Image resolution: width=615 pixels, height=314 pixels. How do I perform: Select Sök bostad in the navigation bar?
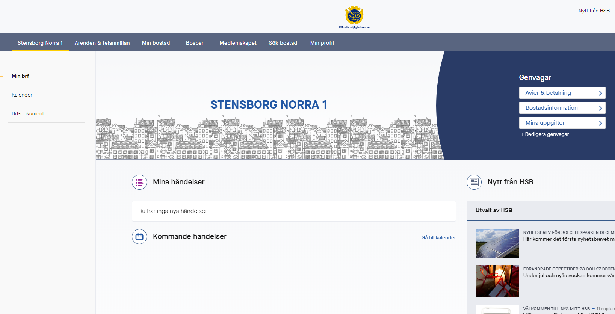(283, 43)
